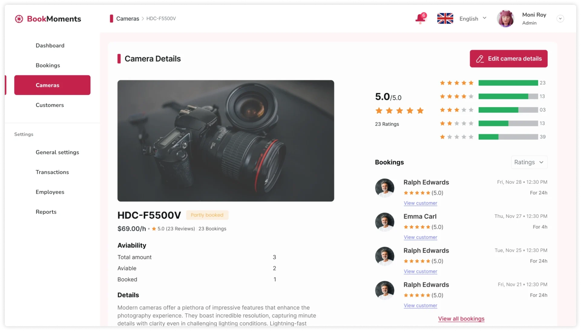Click orange star beside 5.0 (23 Reviews)
Screen dimensions: 581x331
click(x=154, y=229)
